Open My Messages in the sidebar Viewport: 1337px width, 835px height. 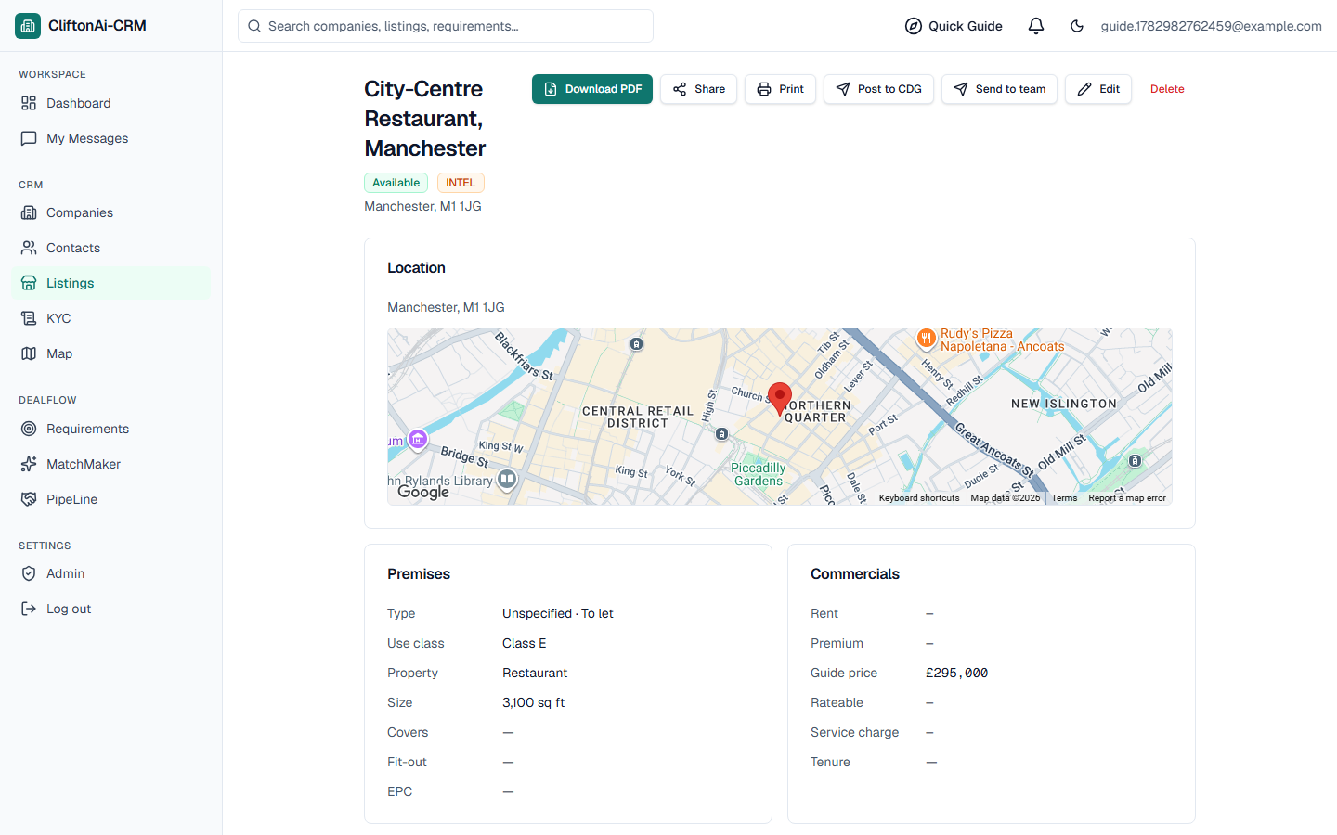pyautogui.click(x=110, y=138)
